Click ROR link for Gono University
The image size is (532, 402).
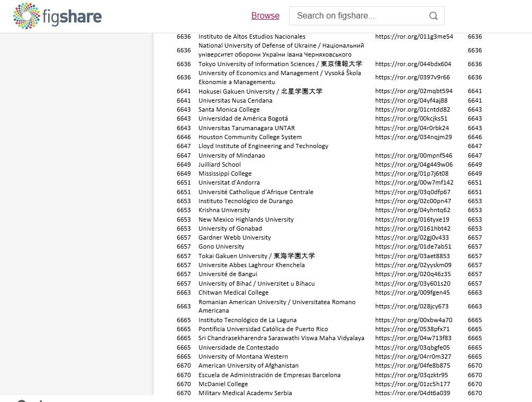coord(413,247)
